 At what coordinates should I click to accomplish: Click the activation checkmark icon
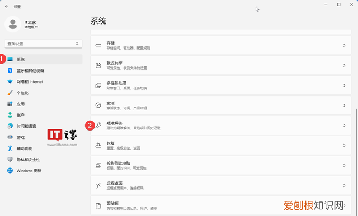pyautogui.click(x=98, y=105)
